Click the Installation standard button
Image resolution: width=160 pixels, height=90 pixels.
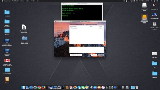[x=76, y=55]
